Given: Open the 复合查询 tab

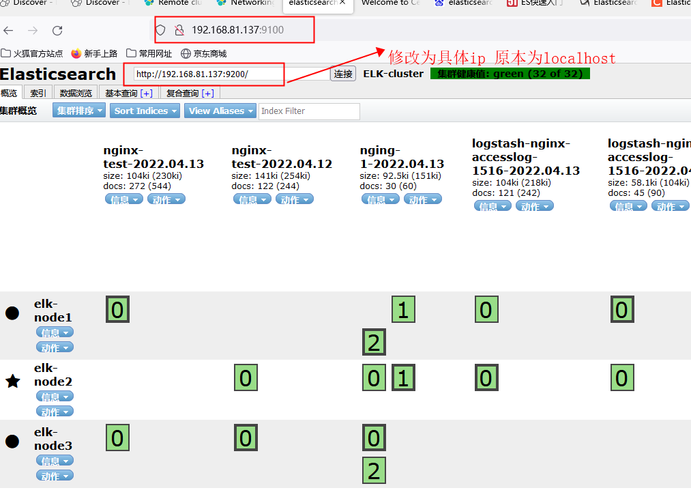Looking at the screenshot, I should pos(182,93).
